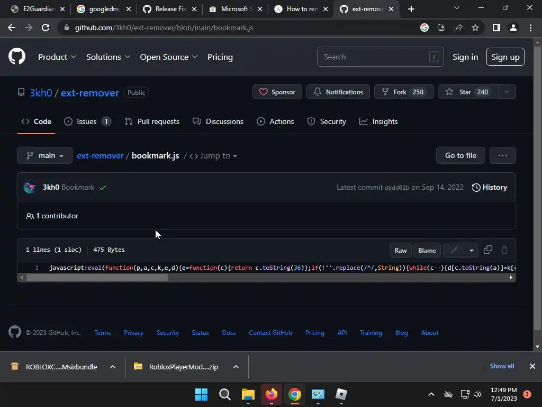Switch to the Code tab
This screenshot has height=407, width=542.
point(37,121)
